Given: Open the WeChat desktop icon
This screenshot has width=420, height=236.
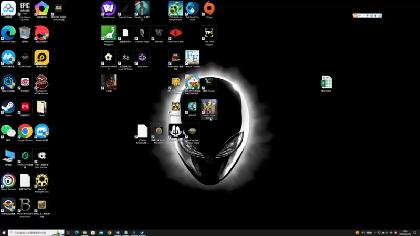Looking at the screenshot, I should 8,133.
